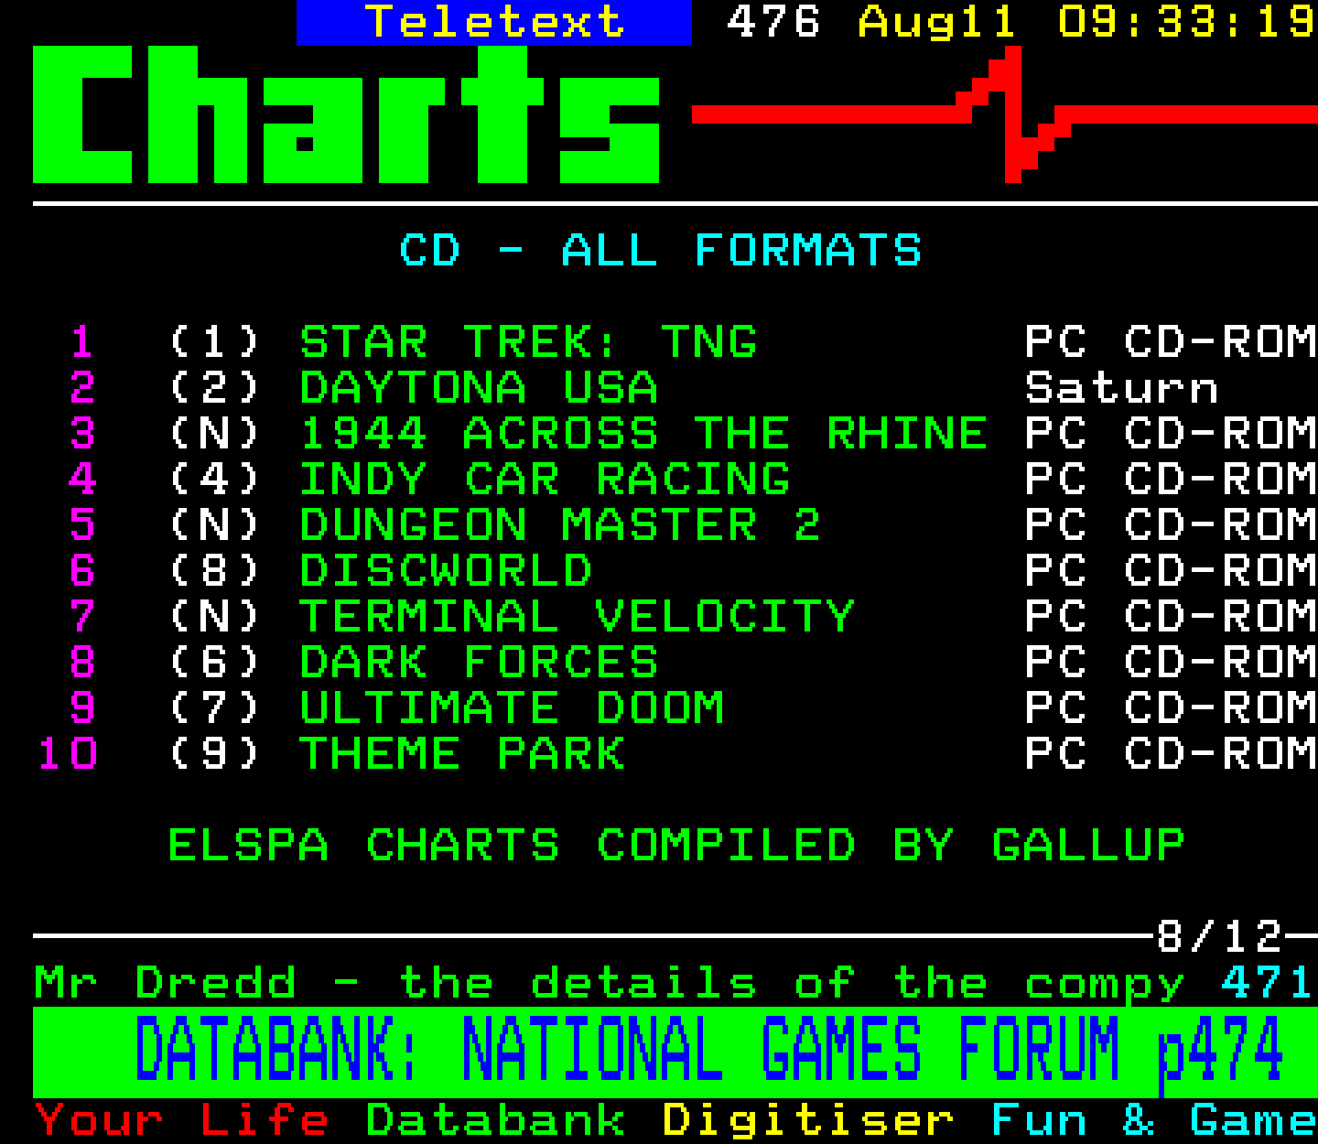
Task: Click 'ELSPA CHARTS COMPILED BY GALLUP' credit
Action: 676,846
